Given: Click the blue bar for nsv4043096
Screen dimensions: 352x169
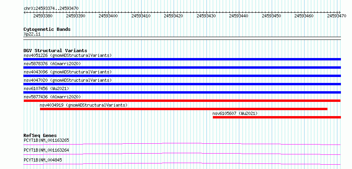Looking at the screenshot, I should tap(182, 76).
